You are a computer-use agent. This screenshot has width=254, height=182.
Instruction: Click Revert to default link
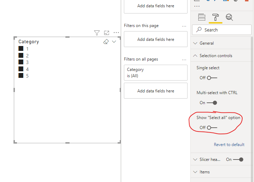click(x=229, y=145)
